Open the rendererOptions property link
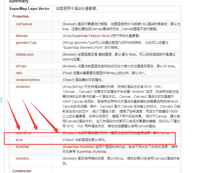This screenshot has height=173, width=210. (x=28, y=80)
